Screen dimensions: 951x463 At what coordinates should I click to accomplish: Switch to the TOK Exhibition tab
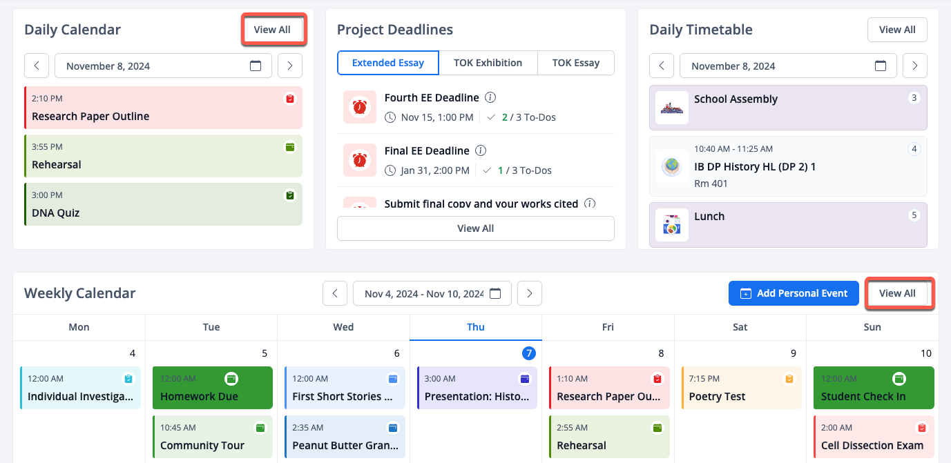[x=488, y=63]
